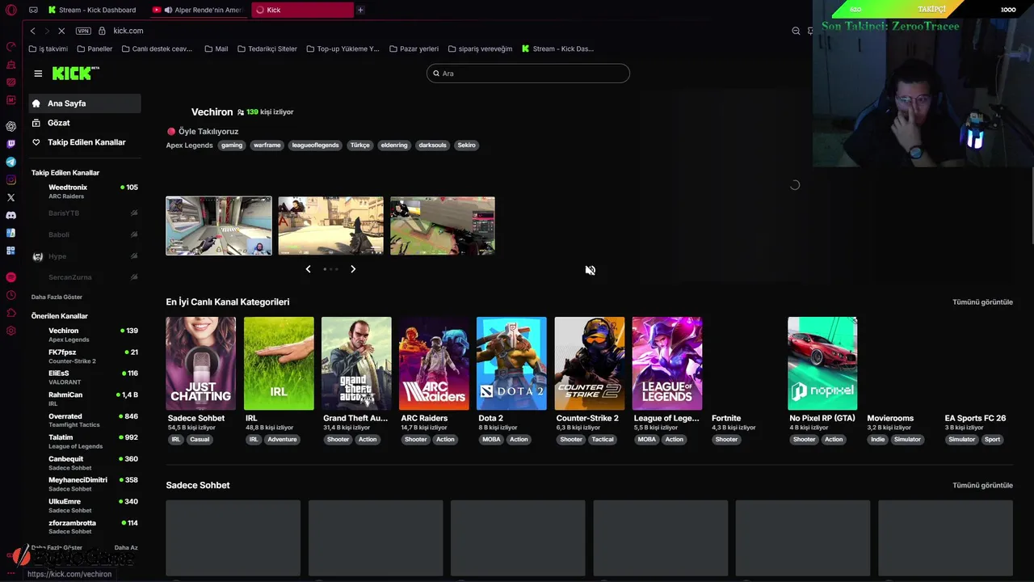This screenshot has height=582, width=1034.
Task: Select MOBA tag under Dota 2
Action: coord(491,440)
